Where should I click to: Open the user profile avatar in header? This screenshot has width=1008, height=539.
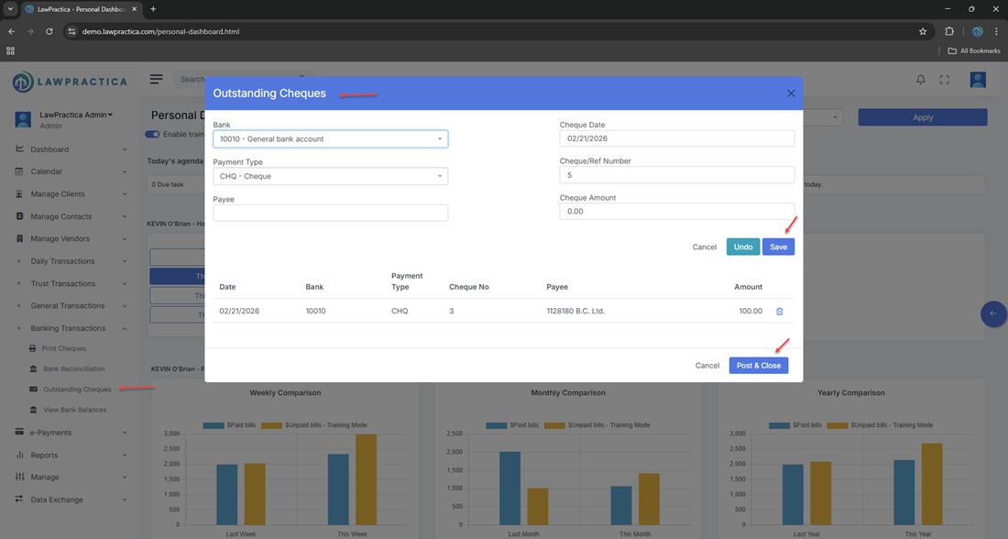click(978, 80)
